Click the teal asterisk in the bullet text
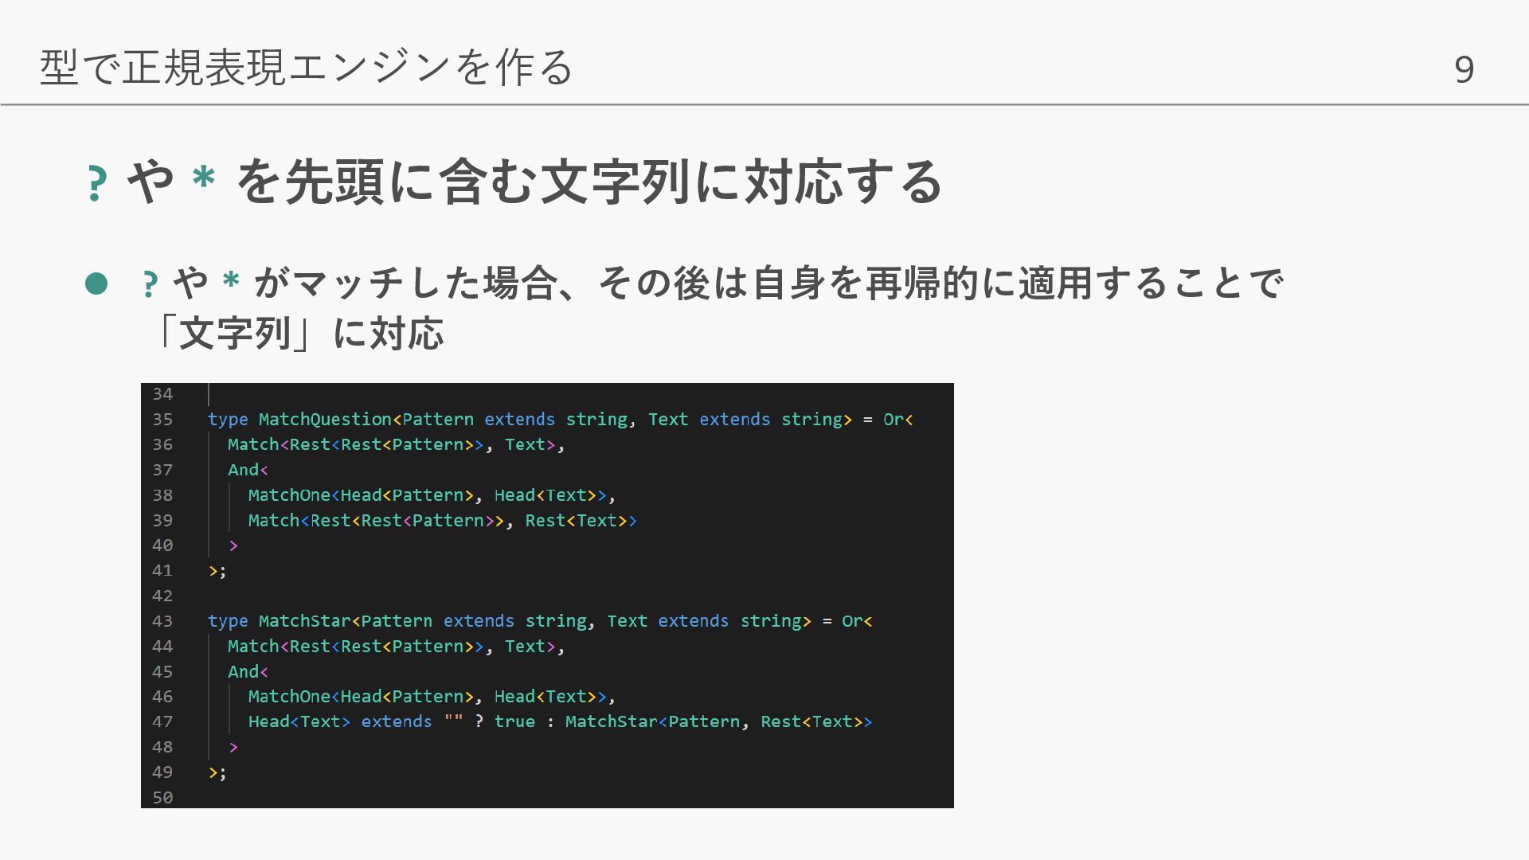The height and width of the screenshot is (860, 1529). point(231,281)
